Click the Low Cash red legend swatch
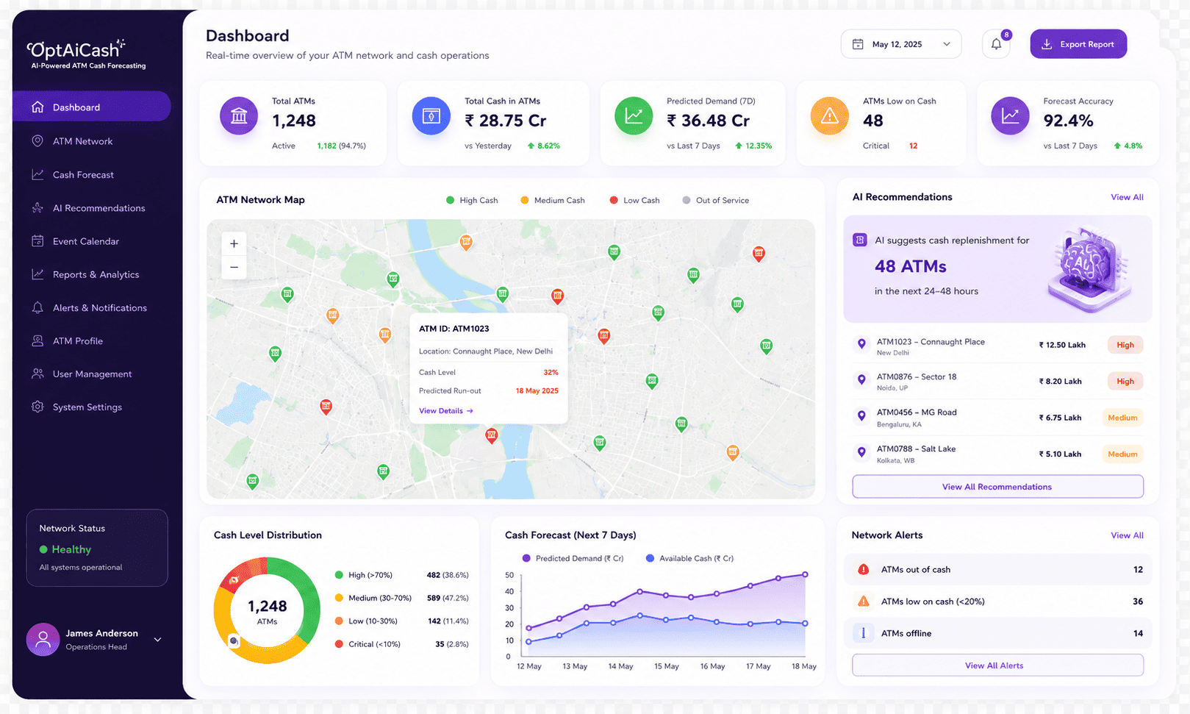The image size is (1190, 714). pos(614,200)
